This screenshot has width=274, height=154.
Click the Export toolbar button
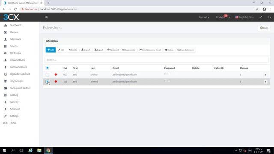pyautogui.click(x=99, y=50)
